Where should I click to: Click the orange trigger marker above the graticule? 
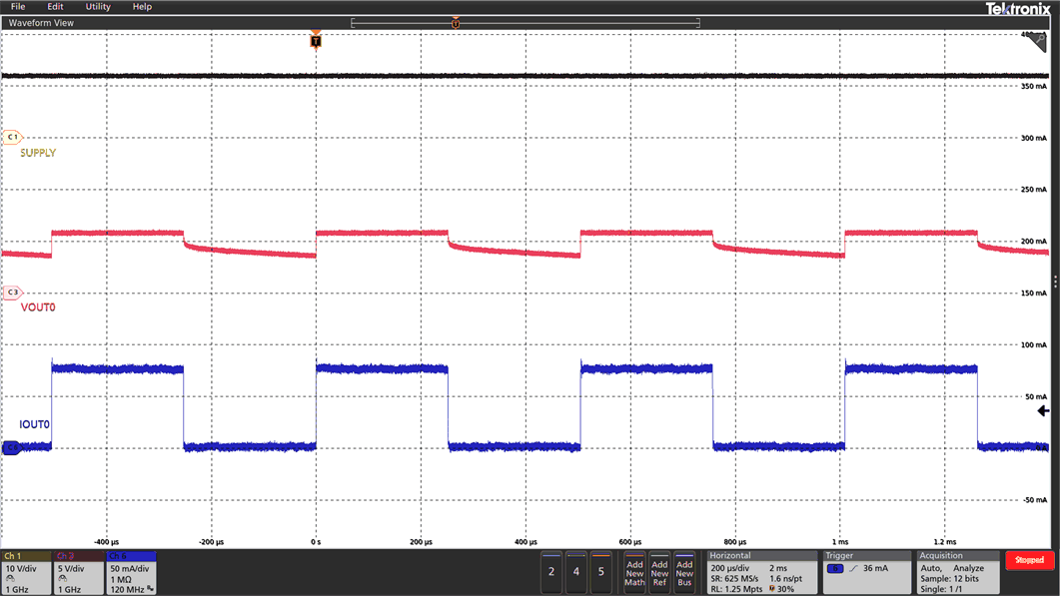click(316, 40)
